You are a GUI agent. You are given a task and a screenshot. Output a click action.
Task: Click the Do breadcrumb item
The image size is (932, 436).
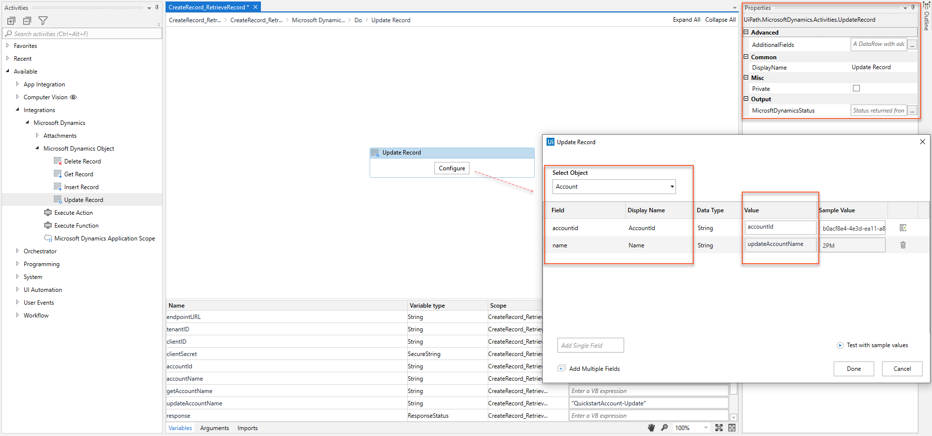pos(358,20)
